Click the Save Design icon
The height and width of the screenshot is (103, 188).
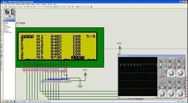pyautogui.click(x=6, y=7)
